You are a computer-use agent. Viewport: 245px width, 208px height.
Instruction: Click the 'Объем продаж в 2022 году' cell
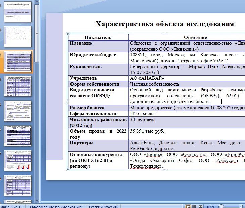98,134
